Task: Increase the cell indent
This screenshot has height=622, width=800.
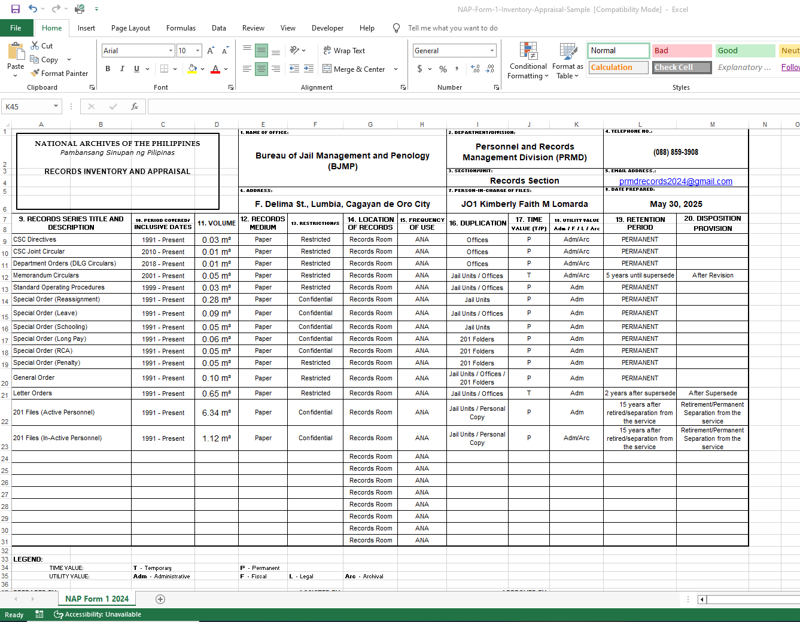Action: pyautogui.click(x=309, y=69)
